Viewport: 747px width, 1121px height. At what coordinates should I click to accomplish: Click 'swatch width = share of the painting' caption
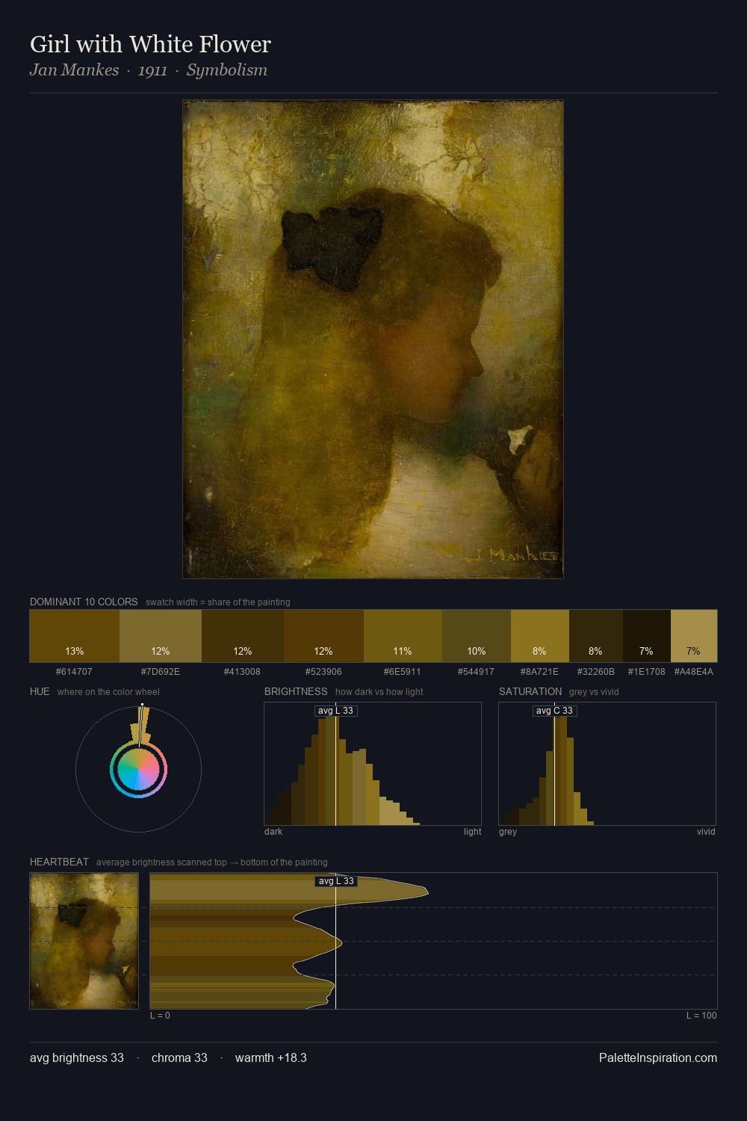tap(218, 602)
